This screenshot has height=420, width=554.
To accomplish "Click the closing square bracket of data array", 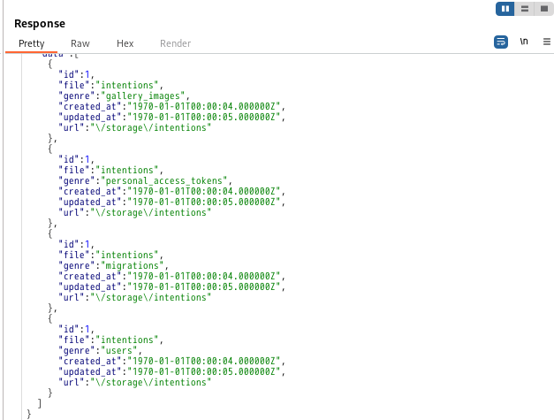I will click(40, 403).
